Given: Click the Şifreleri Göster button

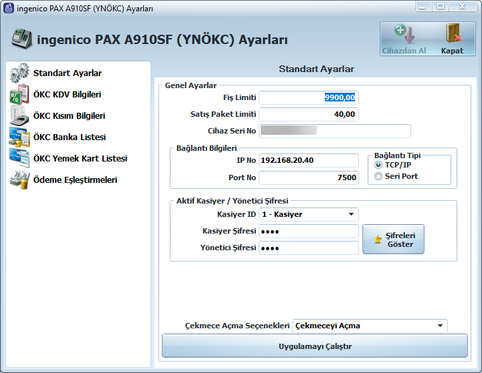Looking at the screenshot, I should [x=393, y=239].
